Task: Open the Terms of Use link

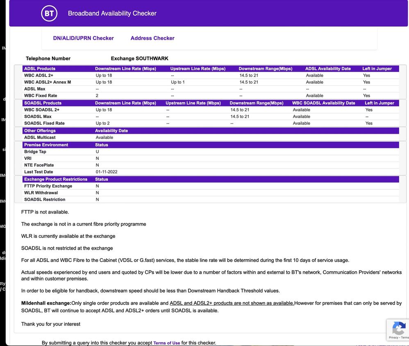Action: 166,343
